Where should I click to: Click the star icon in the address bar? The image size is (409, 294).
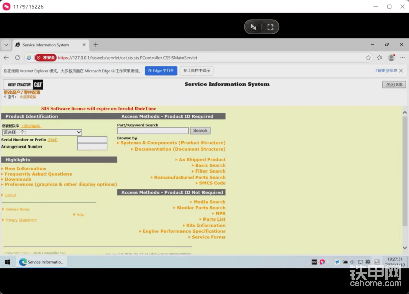[368, 58]
